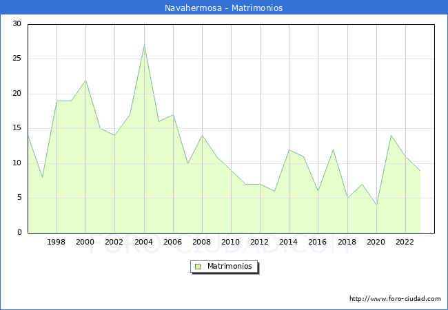Screen dimensions: 448x310
Task: Click the x-axis label 2010
Action: point(231,242)
